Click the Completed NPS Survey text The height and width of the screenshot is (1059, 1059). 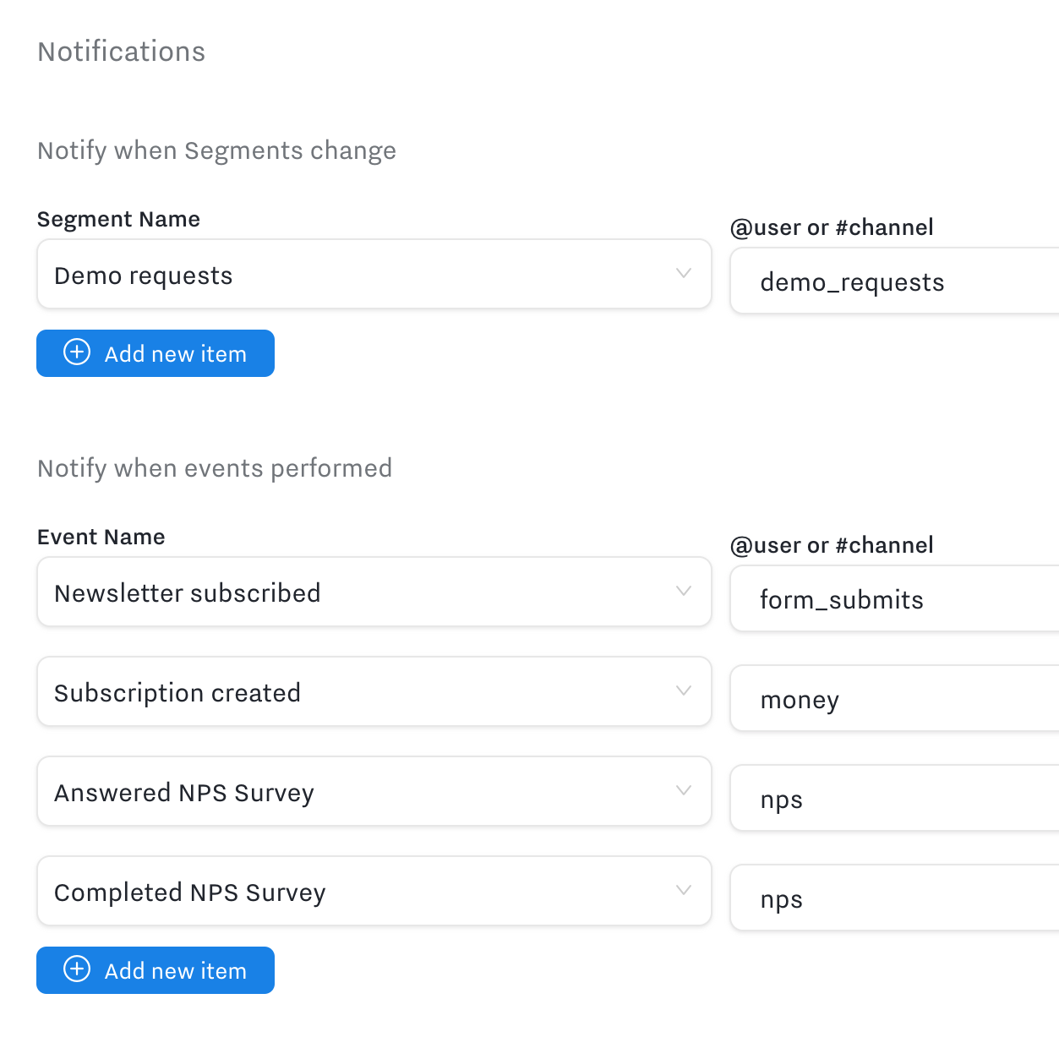coord(190,893)
